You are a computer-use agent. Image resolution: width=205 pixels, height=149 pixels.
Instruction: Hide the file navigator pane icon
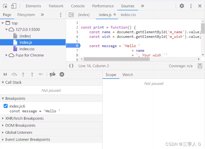[71, 15]
